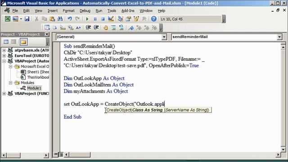Toggle Breakpoint with the hand icon
This screenshot has height=162, width=288.
point(106,27)
